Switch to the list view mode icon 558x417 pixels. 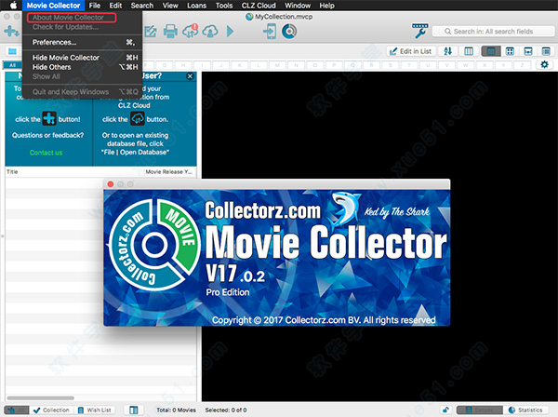point(491,51)
